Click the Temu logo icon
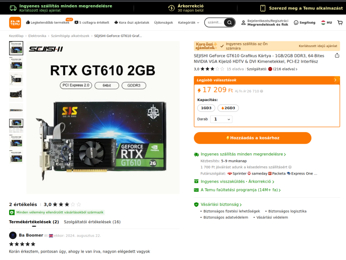 15,23
